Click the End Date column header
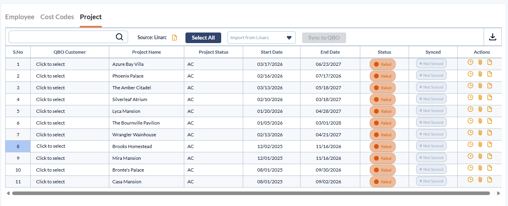This screenshot has height=206, width=508. pyautogui.click(x=330, y=52)
